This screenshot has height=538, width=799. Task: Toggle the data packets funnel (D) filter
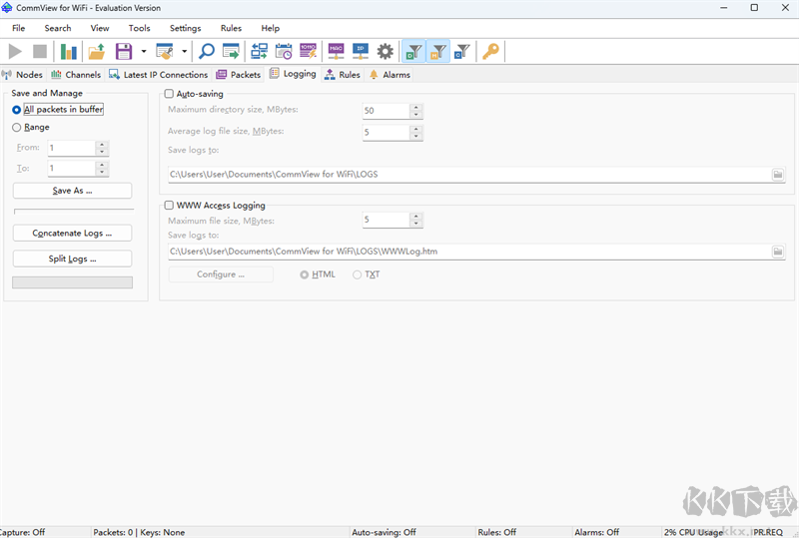pos(413,52)
